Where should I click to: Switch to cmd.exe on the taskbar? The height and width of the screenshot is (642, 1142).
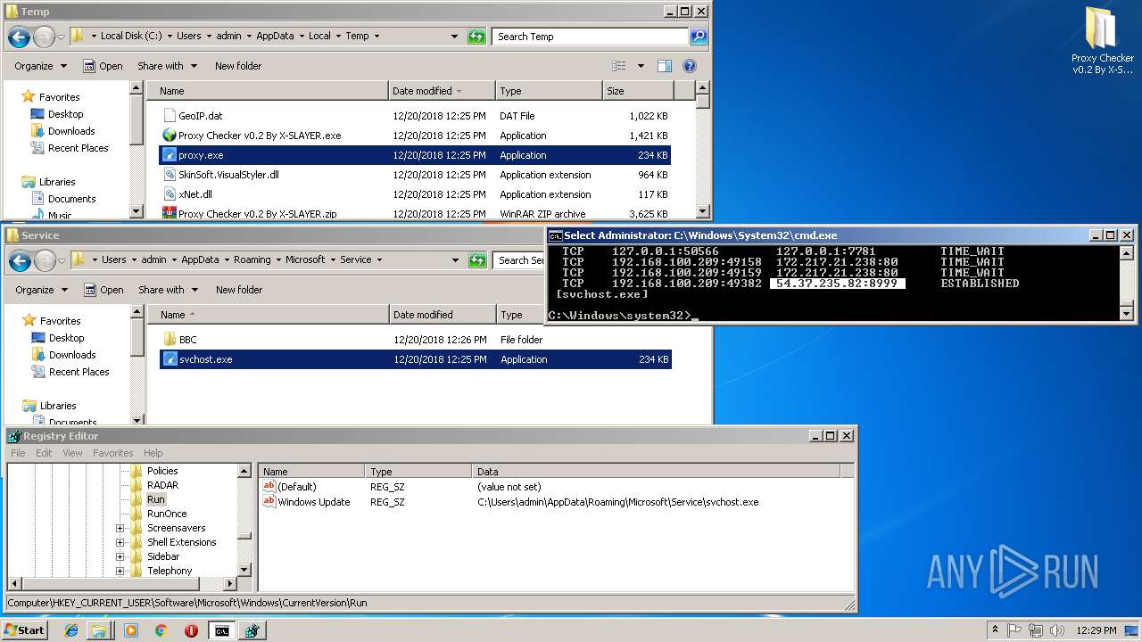[x=221, y=630]
